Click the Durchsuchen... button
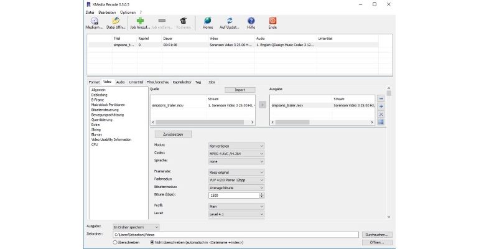The height and width of the screenshot is (249, 479). (376, 235)
